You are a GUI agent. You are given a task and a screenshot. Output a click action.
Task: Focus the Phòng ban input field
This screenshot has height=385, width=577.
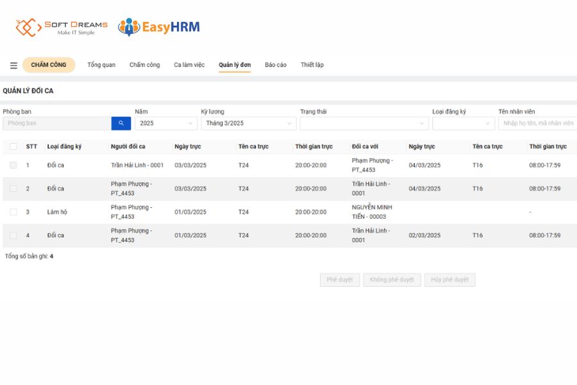coord(56,123)
